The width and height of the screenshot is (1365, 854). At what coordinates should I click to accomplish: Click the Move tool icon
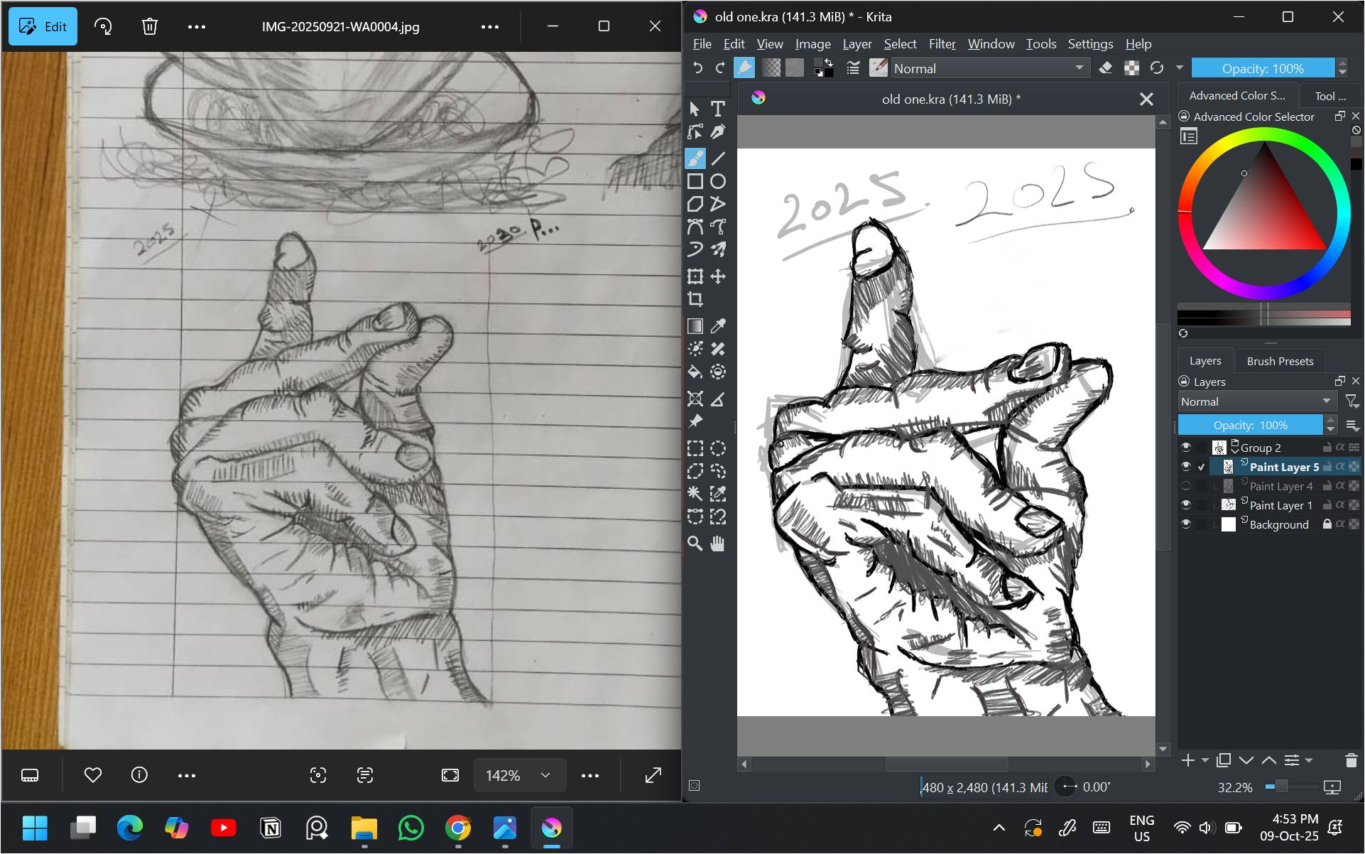[x=718, y=276]
